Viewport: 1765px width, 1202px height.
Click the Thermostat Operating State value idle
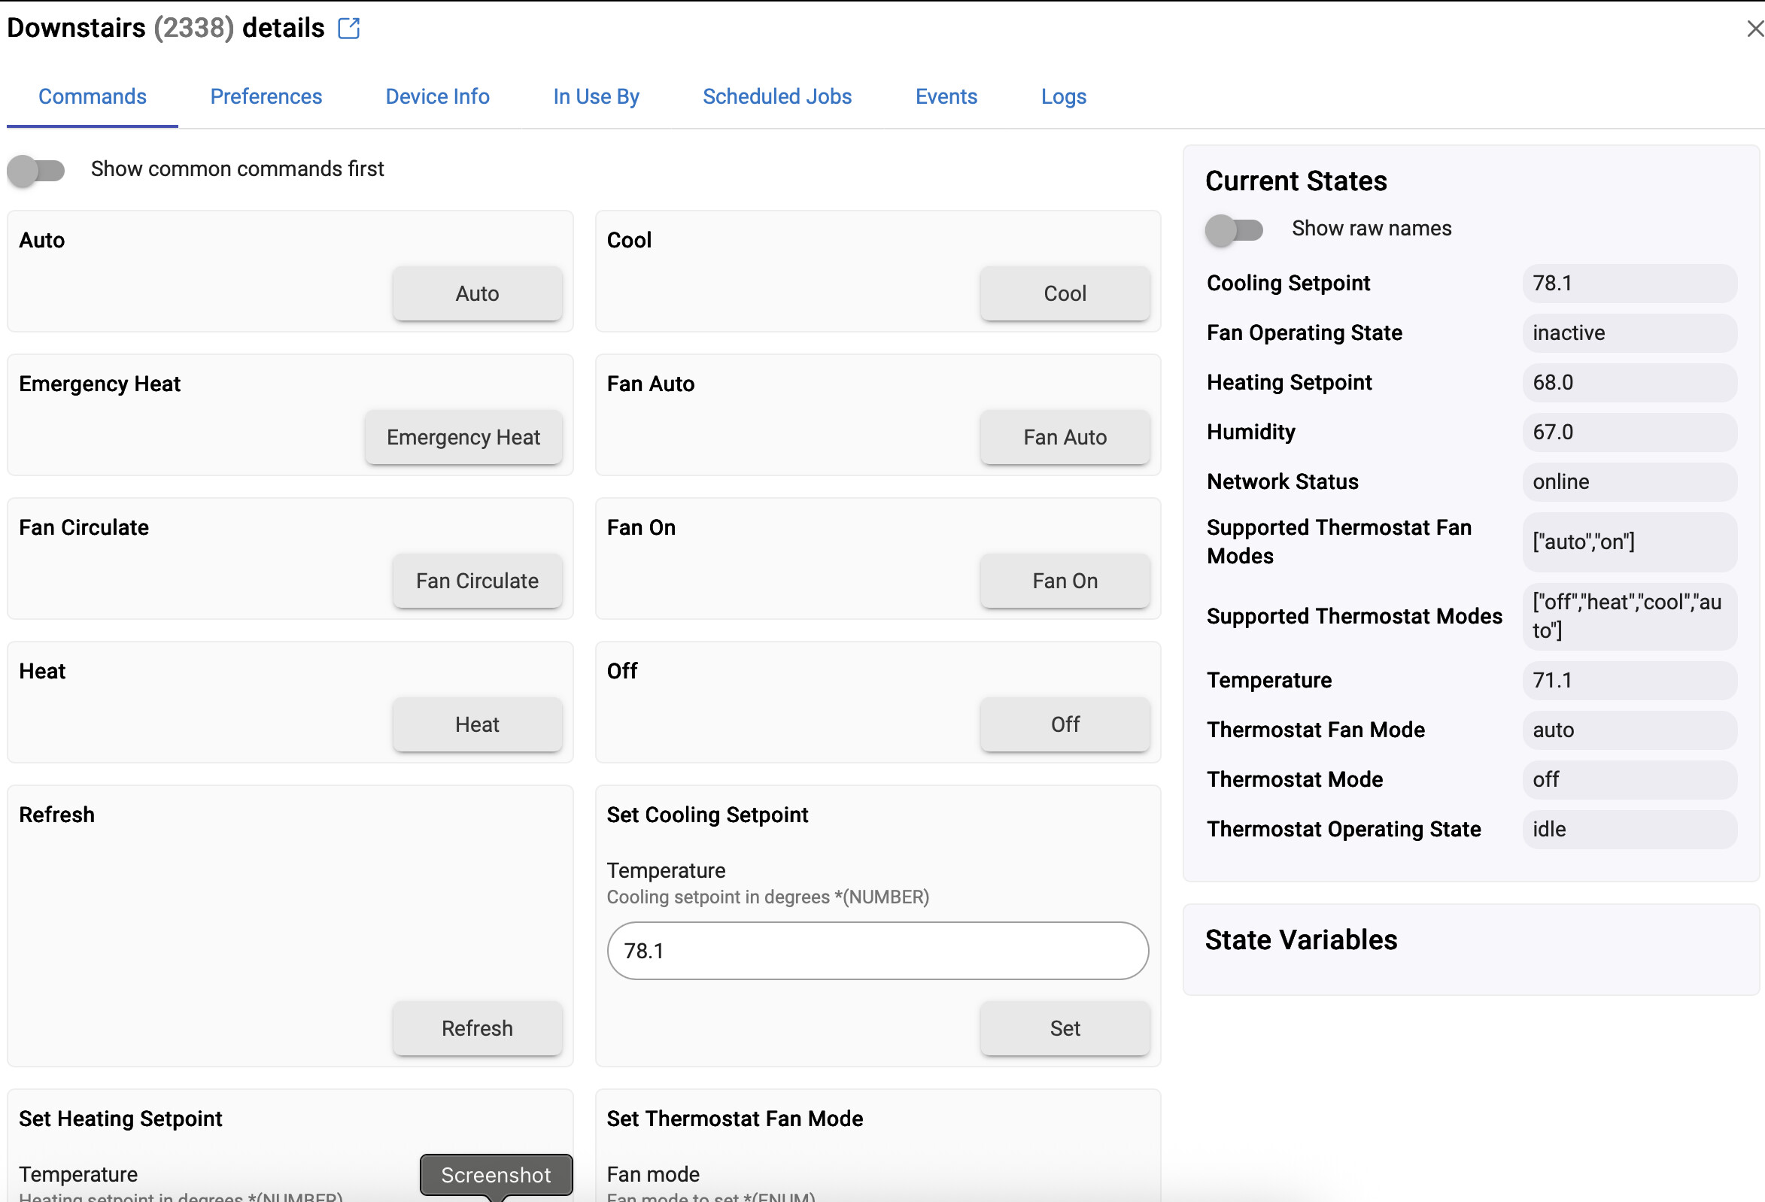1629,828
